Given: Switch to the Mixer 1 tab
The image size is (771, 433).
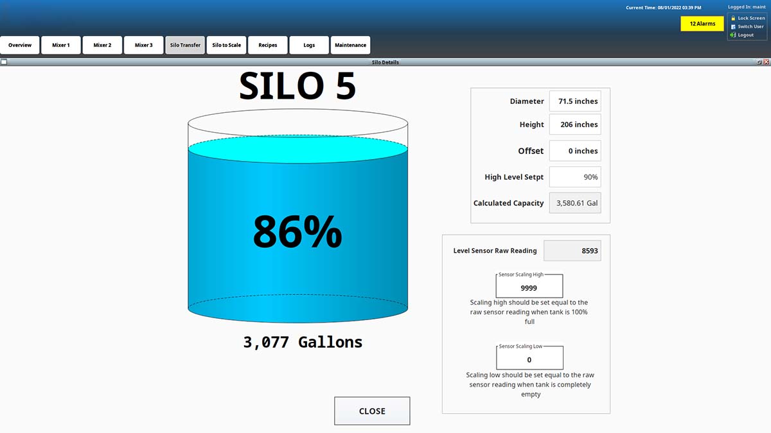Looking at the screenshot, I should coord(61,45).
